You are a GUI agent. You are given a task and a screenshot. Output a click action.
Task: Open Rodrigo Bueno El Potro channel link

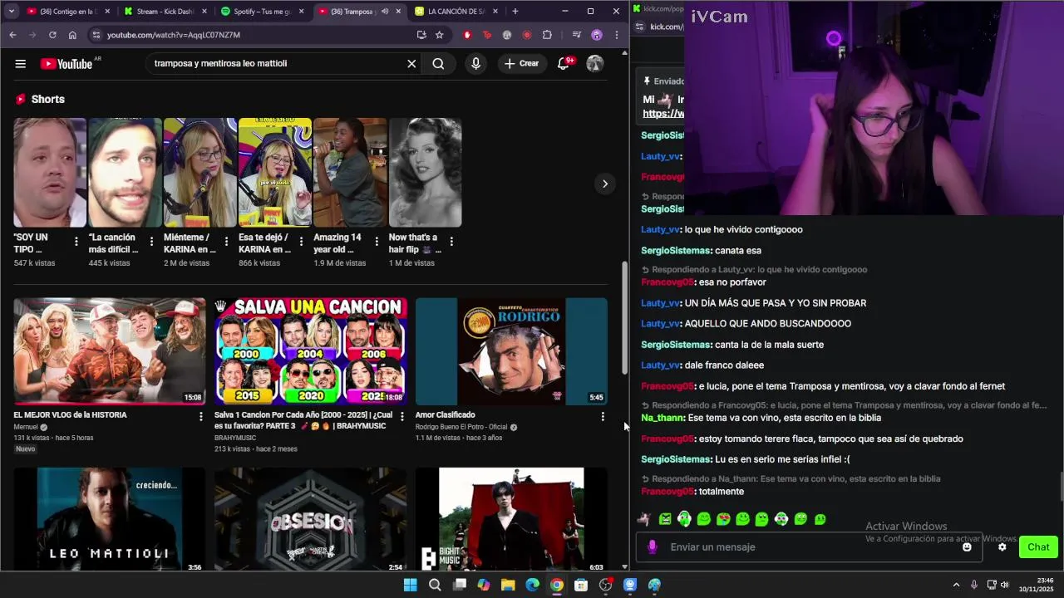coord(461,427)
